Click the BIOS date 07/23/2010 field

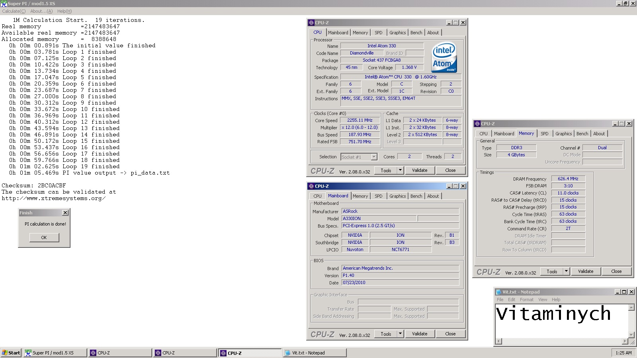(x=400, y=282)
